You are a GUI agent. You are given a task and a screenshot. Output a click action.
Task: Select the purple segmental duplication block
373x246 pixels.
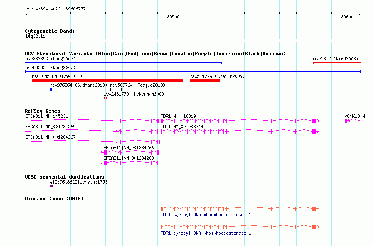(52, 186)
